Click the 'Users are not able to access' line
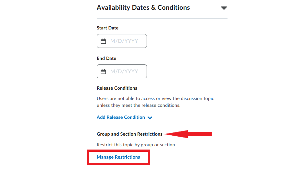300x179 pixels. [x=155, y=98]
